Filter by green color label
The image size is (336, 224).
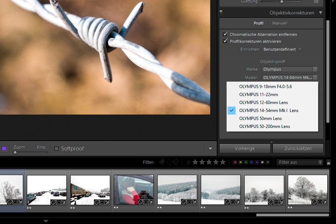coord(246,162)
